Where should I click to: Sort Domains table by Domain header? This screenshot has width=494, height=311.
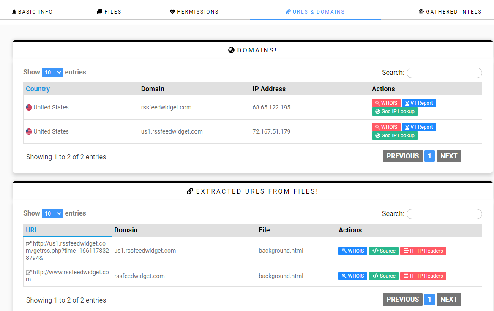pyautogui.click(x=194, y=89)
